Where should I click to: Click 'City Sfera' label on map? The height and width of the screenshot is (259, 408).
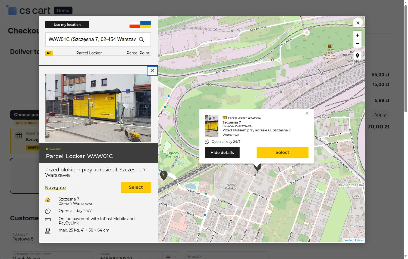click(356, 226)
